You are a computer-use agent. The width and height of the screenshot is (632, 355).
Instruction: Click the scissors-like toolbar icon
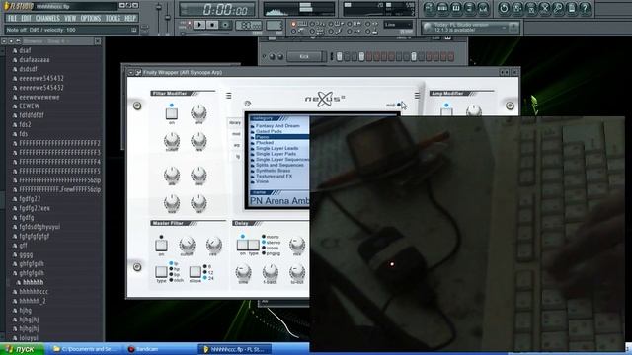544,8
